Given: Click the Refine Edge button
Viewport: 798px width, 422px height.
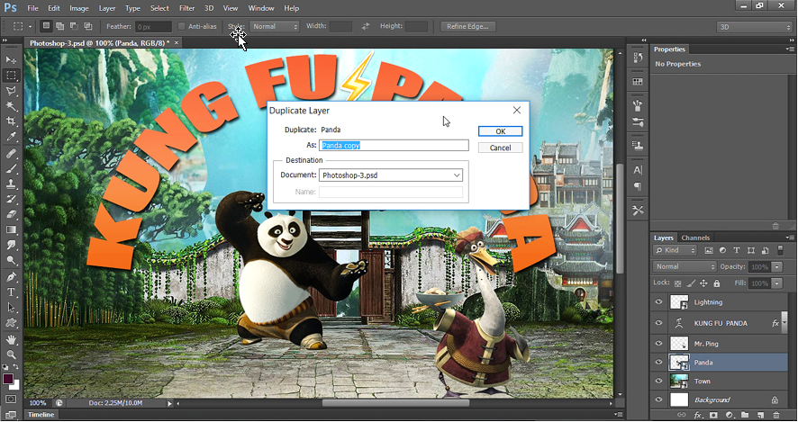Looking at the screenshot, I should 467,26.
